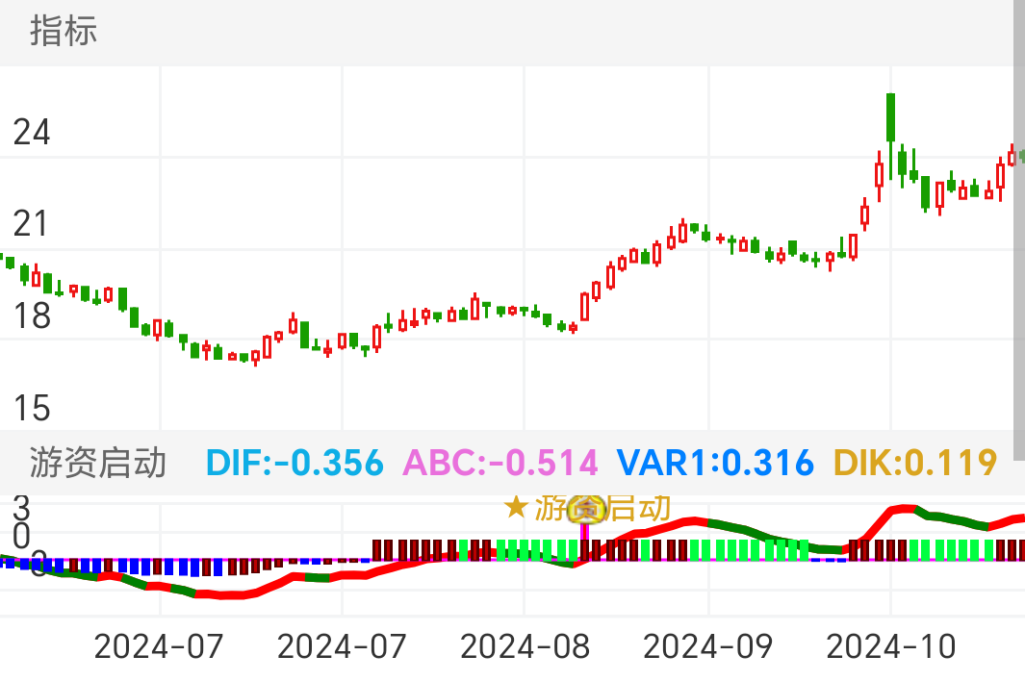The height and width of the screenshot is (681, 1025).
Task: Click the ABC:-0.514 value label
Action: pos(500,463)
